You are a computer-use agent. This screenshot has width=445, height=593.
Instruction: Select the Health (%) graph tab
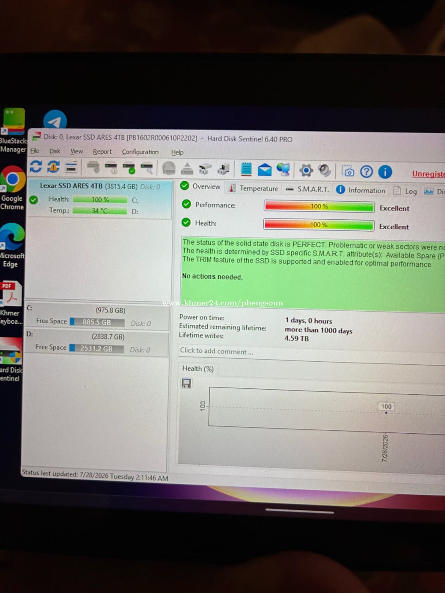pos(198,369)
